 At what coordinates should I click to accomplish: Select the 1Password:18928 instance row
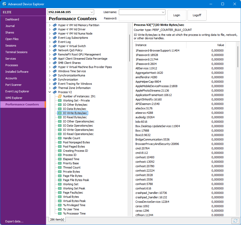pos(180,55)
